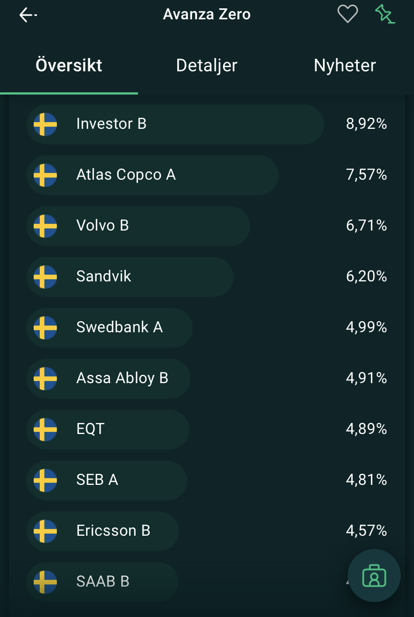This screenshot has width=414, height=617.
Task: Switch to the Detaljer tab
Action: (x=206, y=65)
